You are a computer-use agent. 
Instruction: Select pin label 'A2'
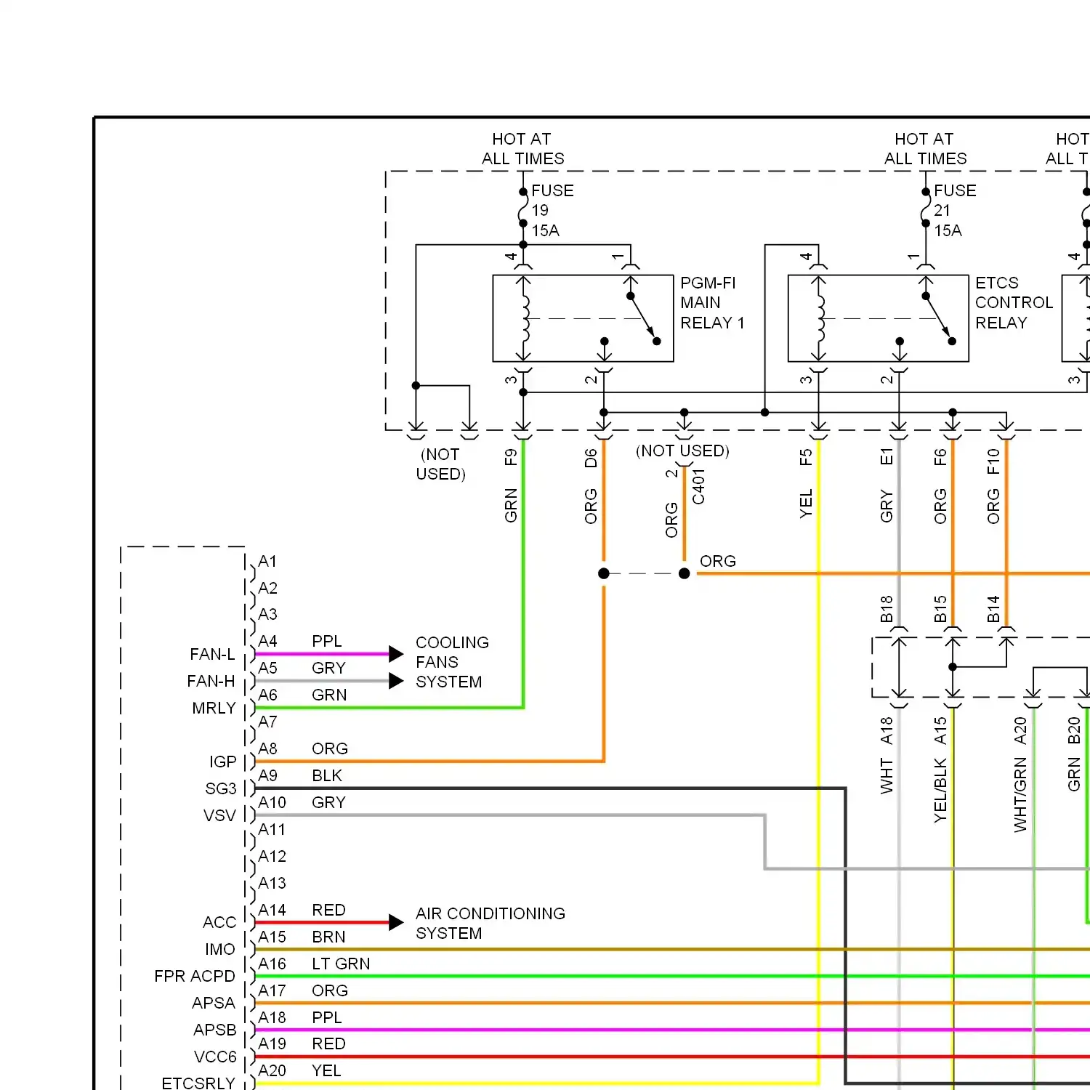tap(267, 588)
